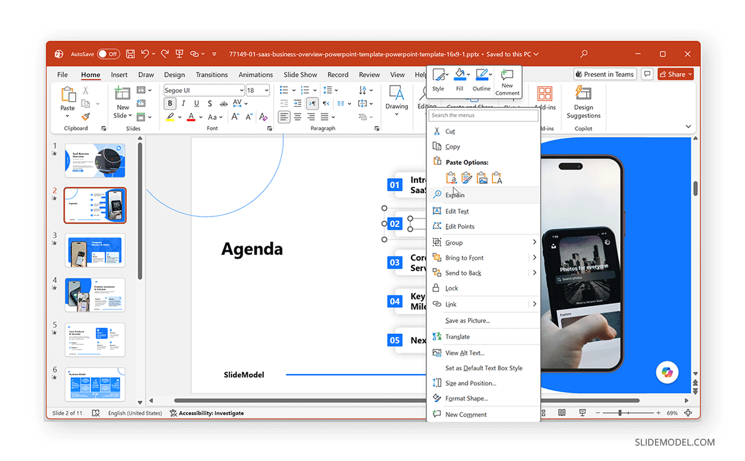Click Accessibility: Investigate in status bar
Image resolution: width=745 pixels, height=461 pixels.
207,413
